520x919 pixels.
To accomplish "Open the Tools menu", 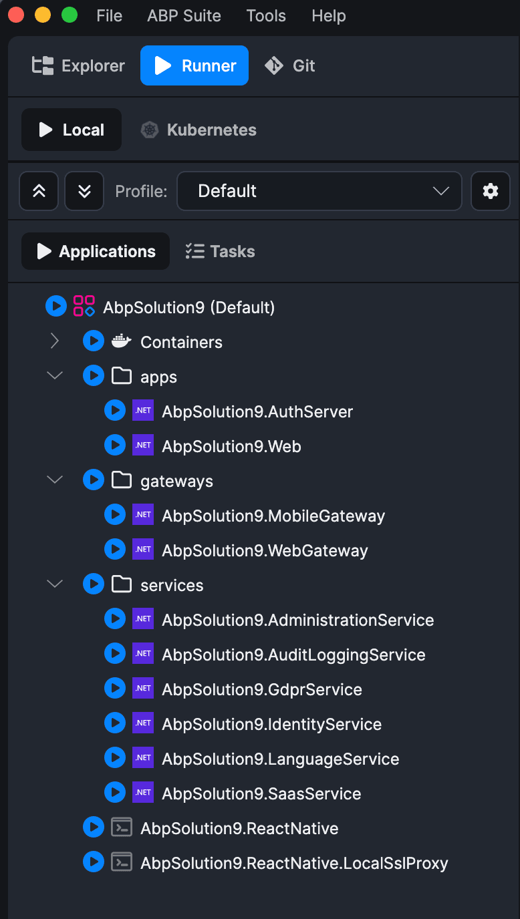I will pos(266,16).
